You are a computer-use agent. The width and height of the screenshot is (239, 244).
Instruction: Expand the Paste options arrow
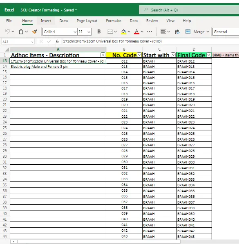[27, 31]
